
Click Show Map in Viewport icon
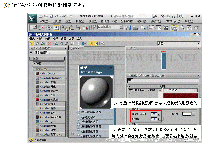67,43
